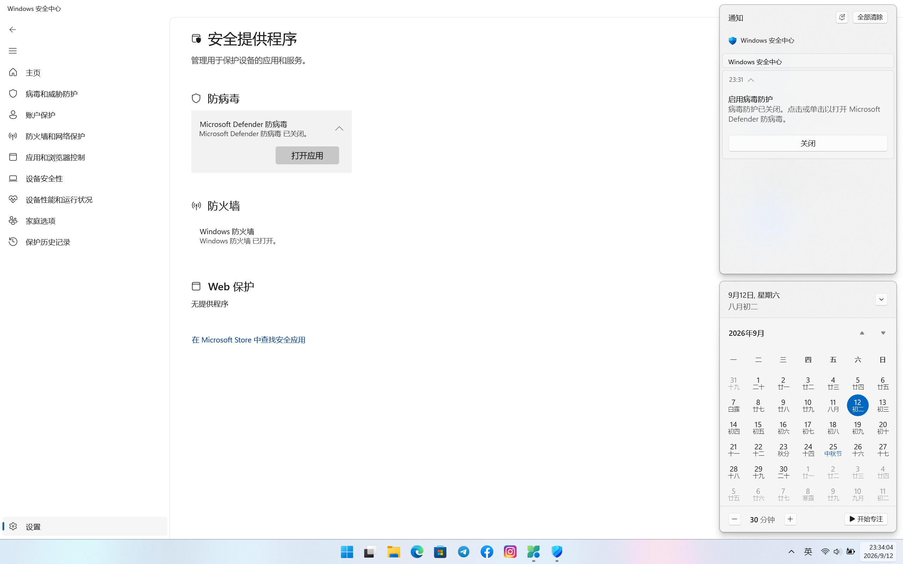The height and width of the screenshot is (564, 903).
Task: Click Windows Security shield taskbar icon
Action: [x=557, y=552]
